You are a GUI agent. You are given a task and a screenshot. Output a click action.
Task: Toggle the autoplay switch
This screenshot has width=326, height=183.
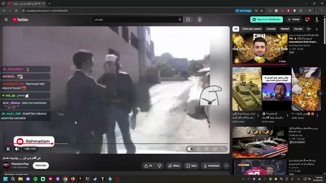[x=190, y=149]
